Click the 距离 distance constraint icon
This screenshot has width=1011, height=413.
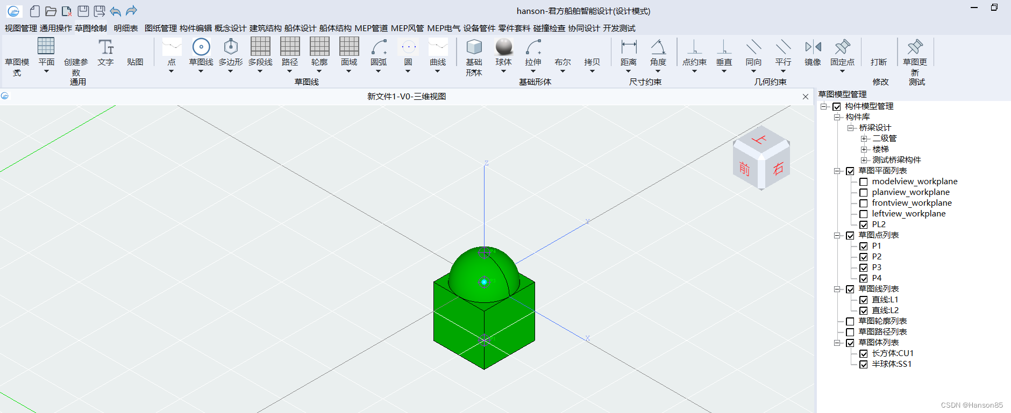629,47
